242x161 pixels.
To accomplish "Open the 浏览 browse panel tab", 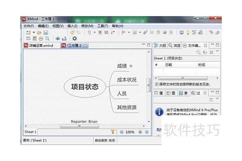I will [174, 45].
